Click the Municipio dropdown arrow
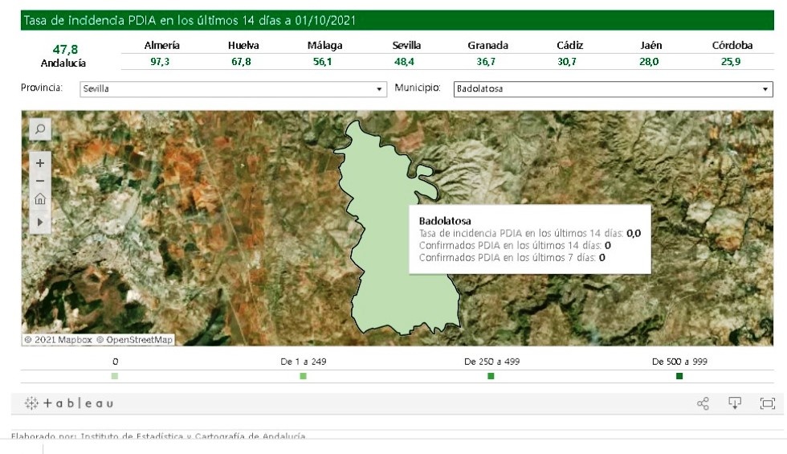787x454 pixels. pyautogui.click(x=765, y=89)
